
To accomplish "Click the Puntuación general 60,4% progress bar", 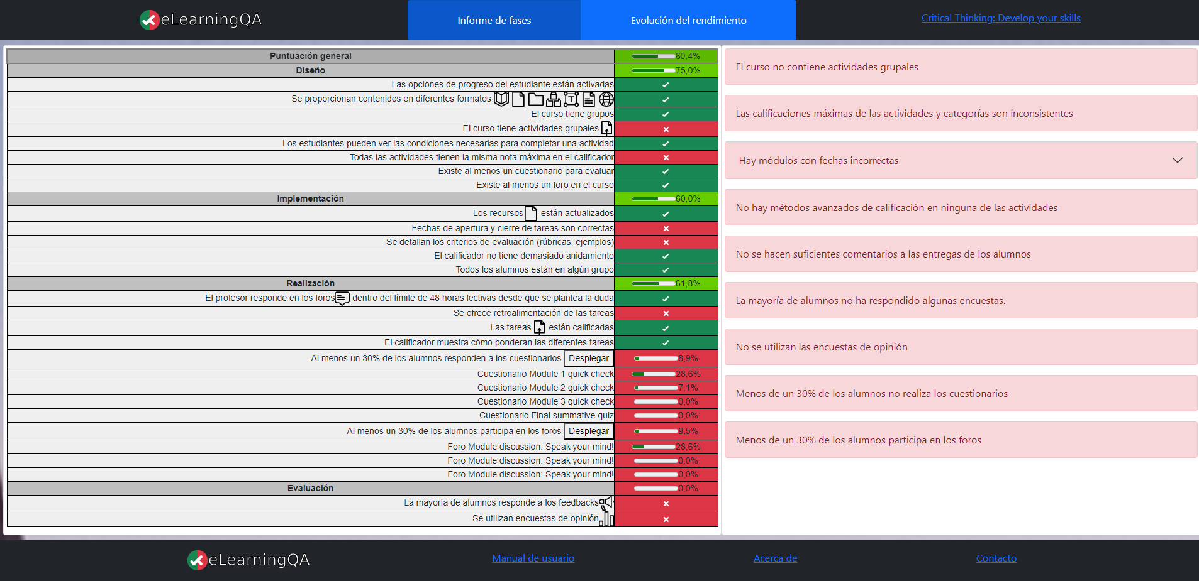I will tap(654, 56).
